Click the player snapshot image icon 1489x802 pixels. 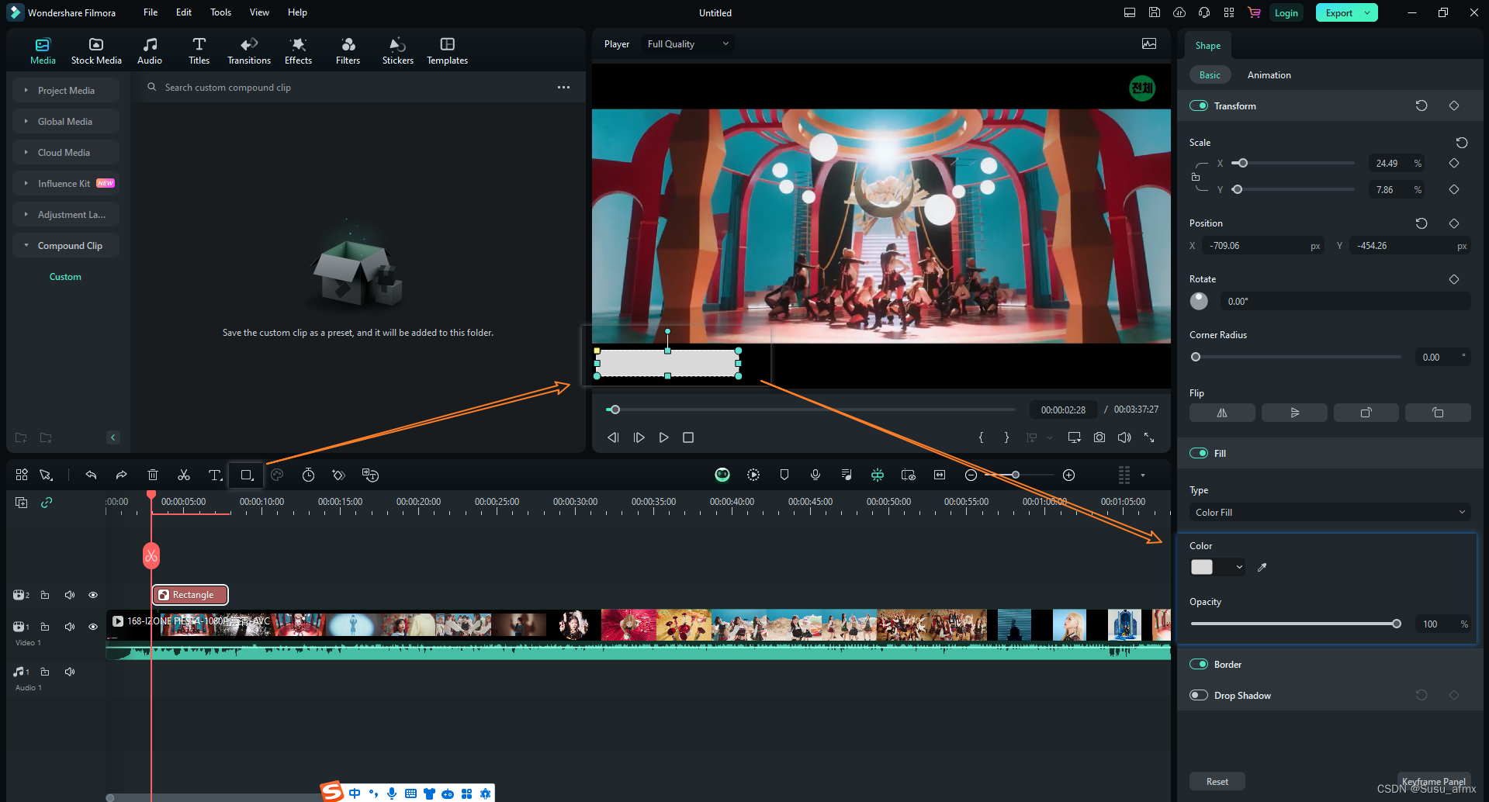1149,43
